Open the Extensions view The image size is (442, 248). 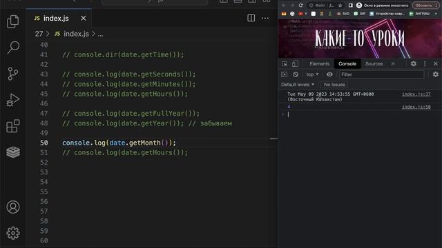13,126
